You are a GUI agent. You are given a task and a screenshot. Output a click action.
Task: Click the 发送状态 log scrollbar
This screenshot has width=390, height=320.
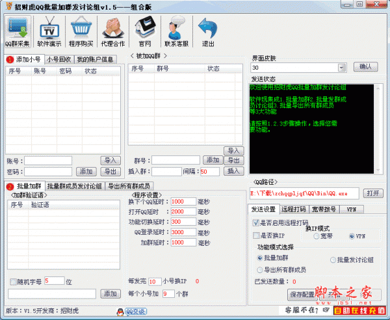tap(378, 129)
